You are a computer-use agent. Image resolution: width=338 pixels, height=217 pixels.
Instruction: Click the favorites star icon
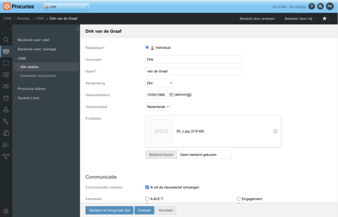point(324,18)
